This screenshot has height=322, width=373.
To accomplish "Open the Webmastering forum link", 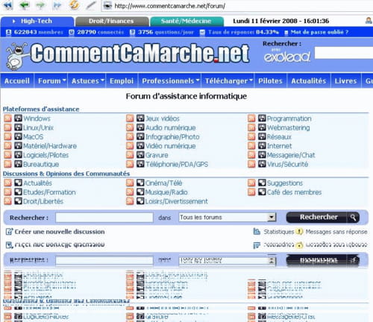I will click(x=289, y=127).
